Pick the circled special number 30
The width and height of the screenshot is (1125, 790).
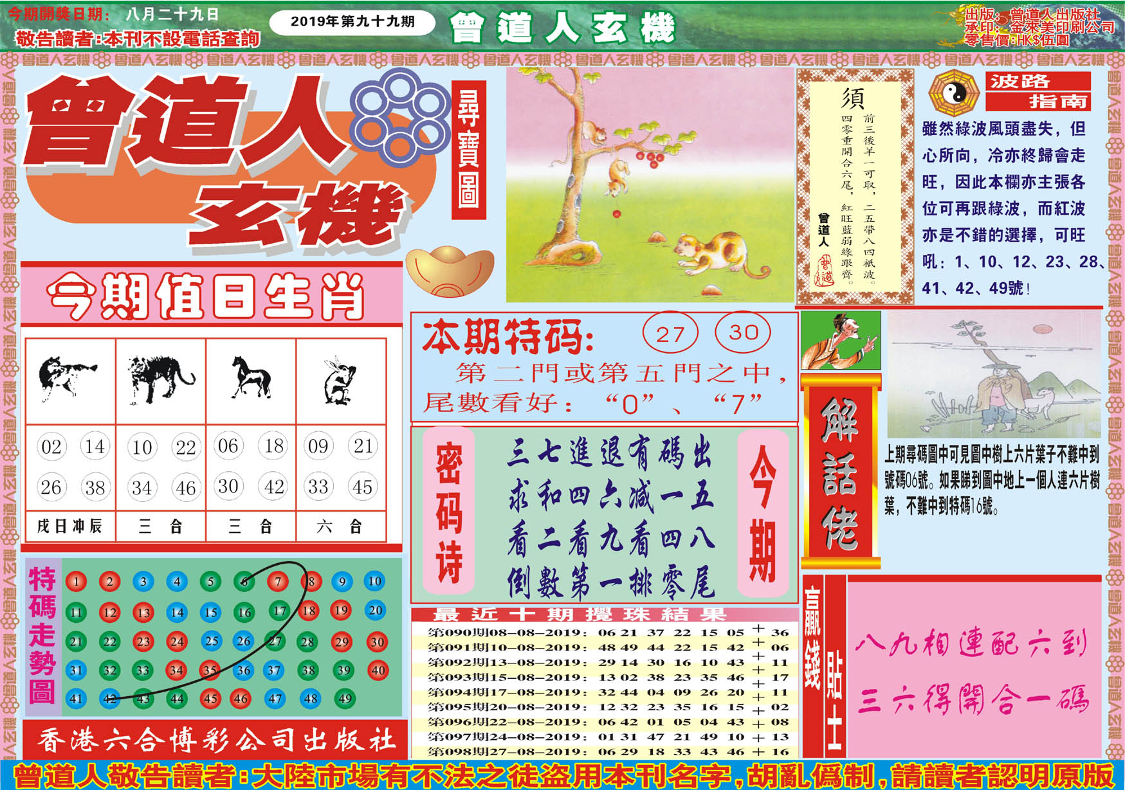pos(743,332)
